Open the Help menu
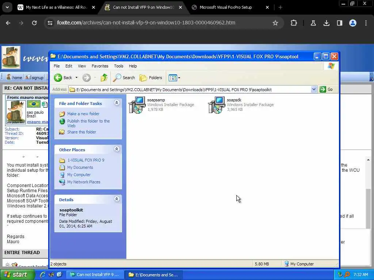 (x=133, y=66)
